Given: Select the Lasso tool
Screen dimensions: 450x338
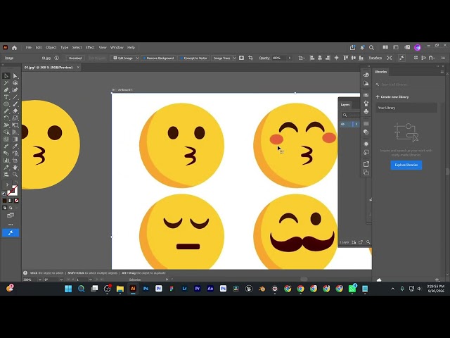Looking at the screenshot, I should pos(15,83).
